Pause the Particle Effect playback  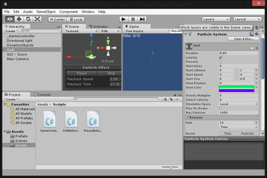point(82,73)
